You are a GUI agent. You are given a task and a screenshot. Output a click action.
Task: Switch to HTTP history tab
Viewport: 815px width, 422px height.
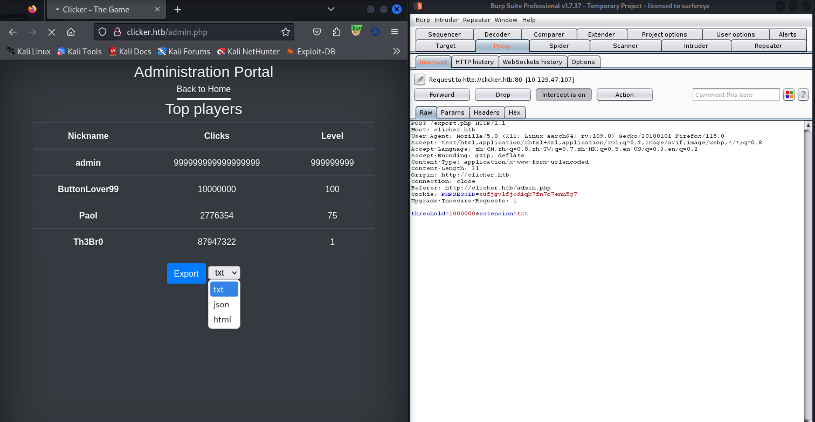click(x=474, y=62)
